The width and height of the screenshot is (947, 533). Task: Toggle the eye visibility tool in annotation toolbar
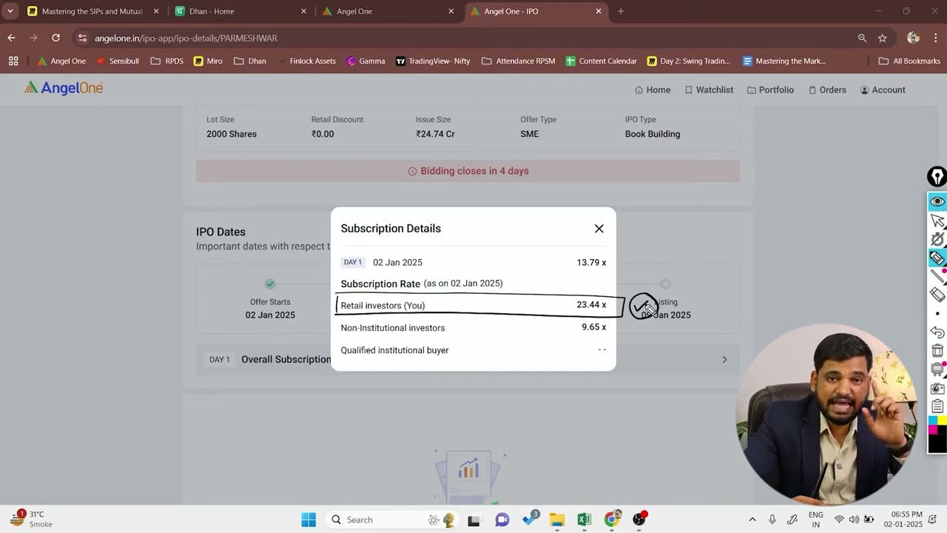(x=937, y=201)
